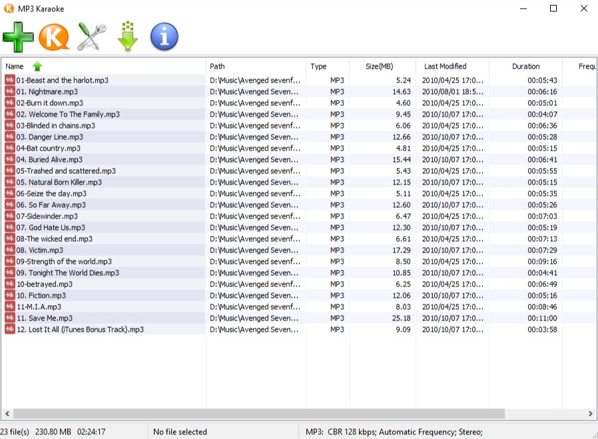Open settings with the wrench and screwdriver icon
Image resolution: width=598 pixels, height=439 pixels.
[x=91, y=37]
